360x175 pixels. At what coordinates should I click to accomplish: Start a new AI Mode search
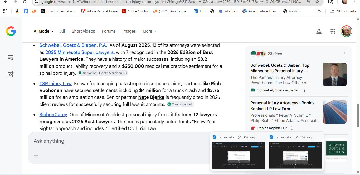pyautogui.click(x=11, y=74)
